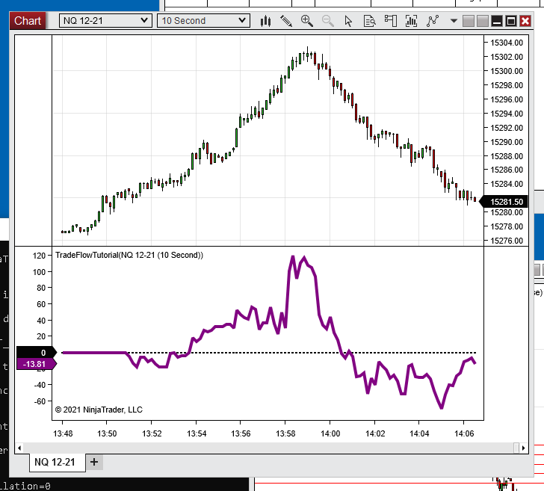The width and height of the screenshot is (544, 491).
Task: Click the 0 zero-line value marker
Action: (x=36, y=353)
